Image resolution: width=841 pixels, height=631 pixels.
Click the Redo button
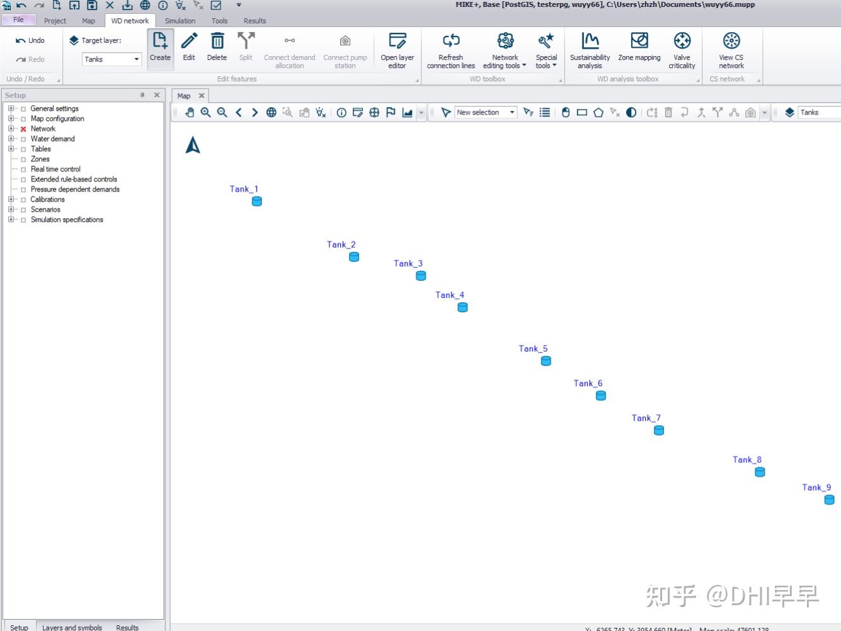tap(30, 59)
